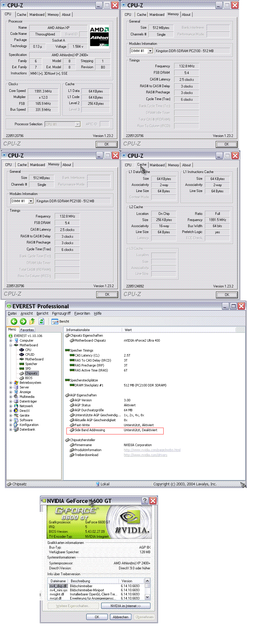Image resolution: width=264 pixels, height=644 pixels.
Task: Open CPU tab in CPU-Z L2 Cache window
Action: 128,165
